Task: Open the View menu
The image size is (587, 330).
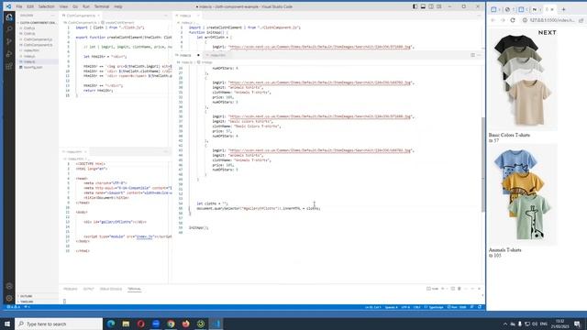Action: (x=63, y=6)
